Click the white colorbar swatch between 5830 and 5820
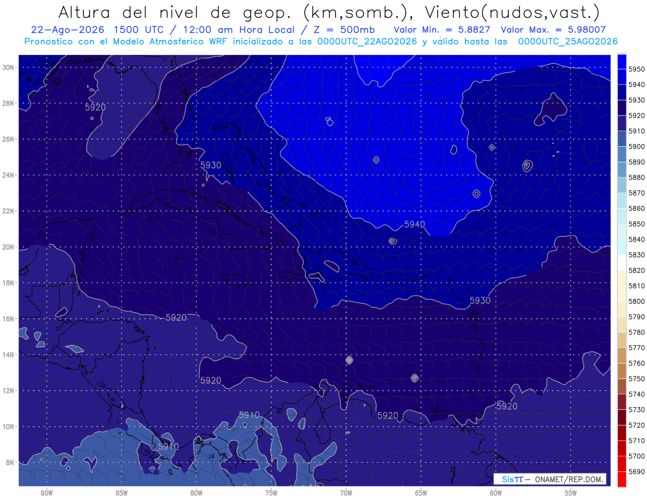The image size is (647, 500). pos(622,263)
